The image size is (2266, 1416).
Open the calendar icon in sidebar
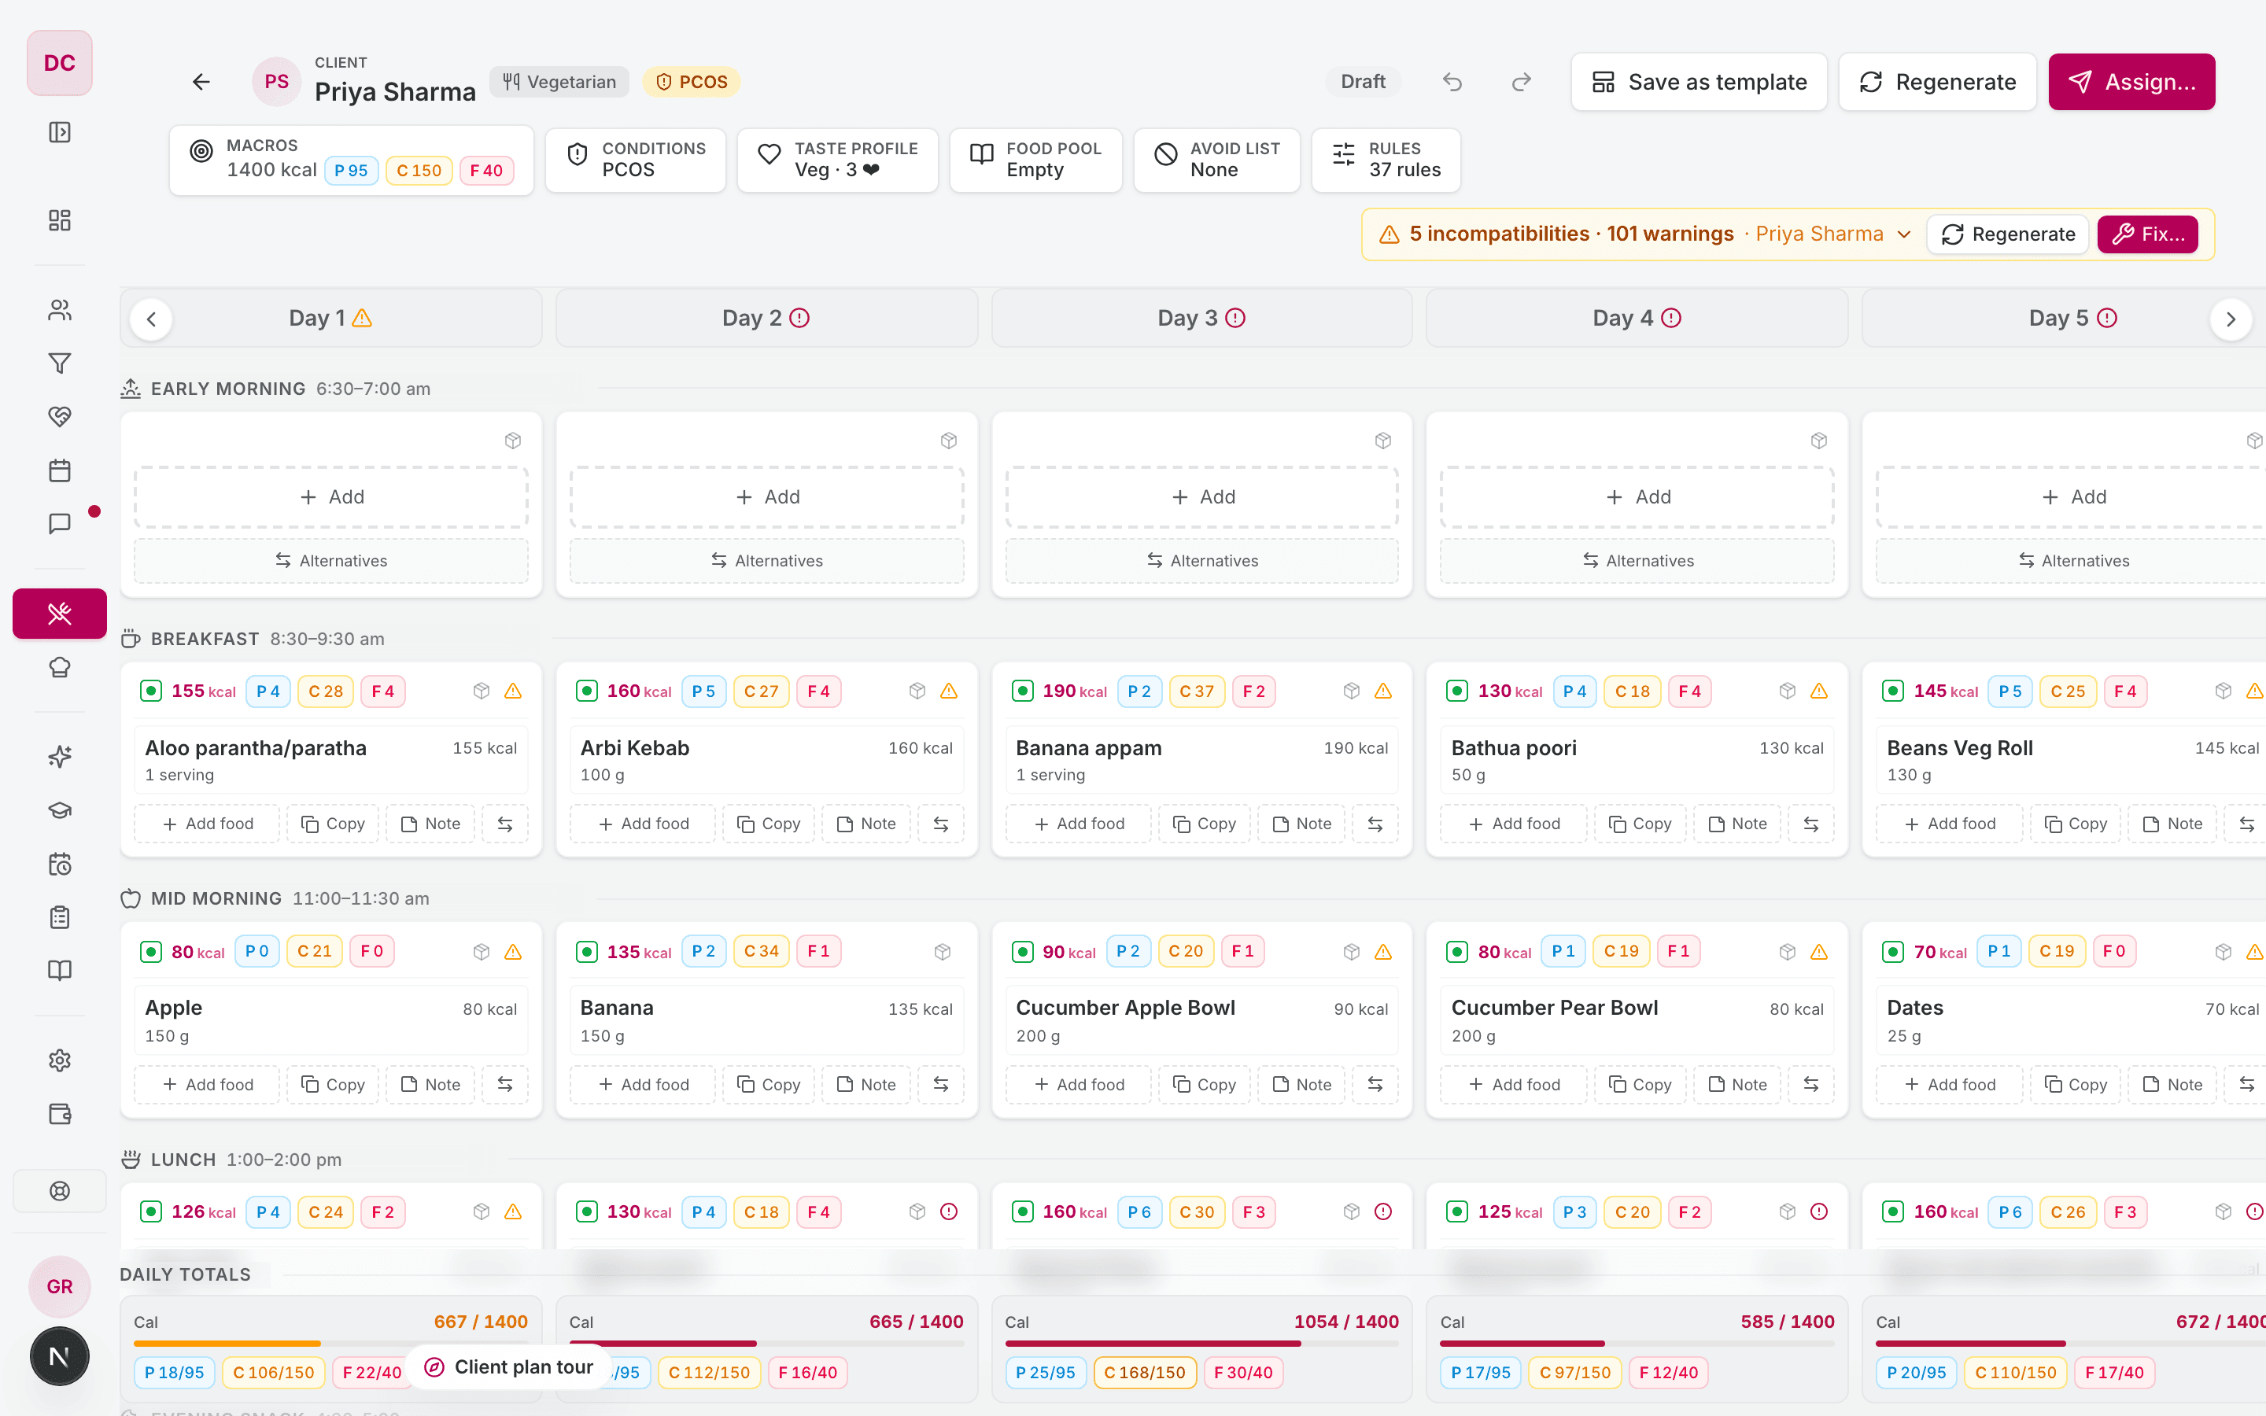click(60, 470)
